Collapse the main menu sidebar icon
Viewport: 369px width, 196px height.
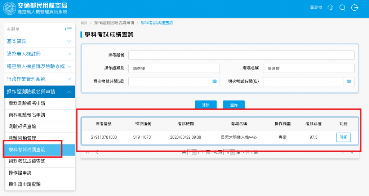point(68,29)
